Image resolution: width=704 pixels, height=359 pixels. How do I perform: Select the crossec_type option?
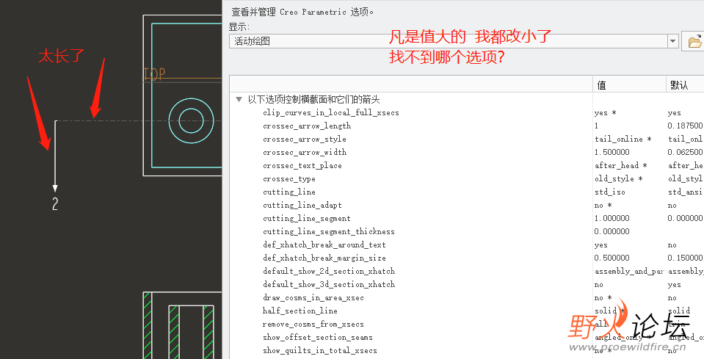point(289,178)
